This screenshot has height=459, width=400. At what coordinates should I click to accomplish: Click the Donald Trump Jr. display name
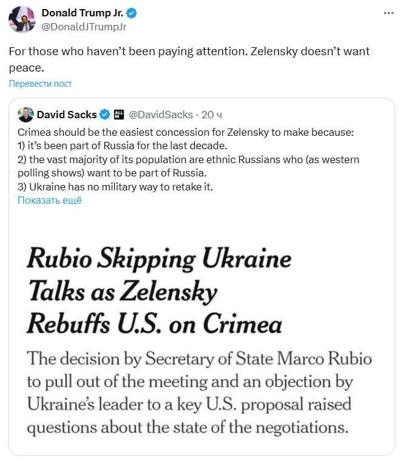(83, 13)
